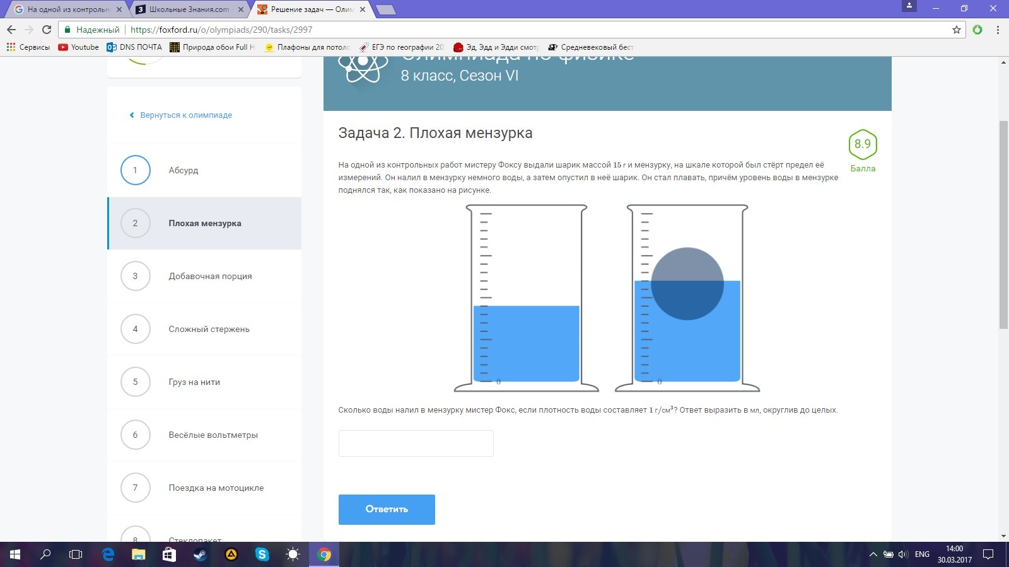Open the yellow triangle app on taskbar
The width and height of the screenshot is (1009, 567).
click(231, 554)
